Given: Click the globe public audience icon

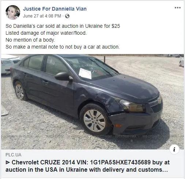Looking at the screenshot, I should (67, 16).
